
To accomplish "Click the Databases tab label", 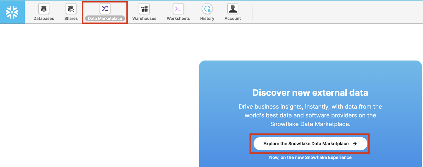I will [x=44, y=18].
